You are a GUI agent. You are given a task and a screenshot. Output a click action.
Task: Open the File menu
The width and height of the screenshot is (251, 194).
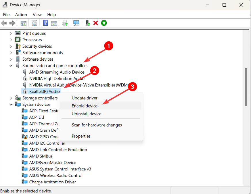6,15
